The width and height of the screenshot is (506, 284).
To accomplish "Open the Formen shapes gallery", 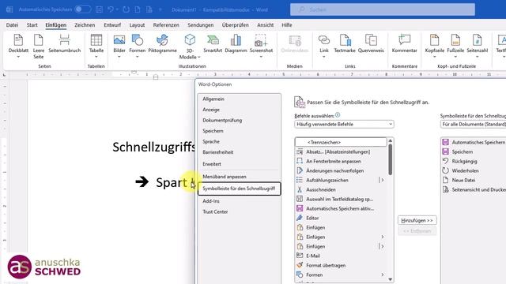I will [x=137, y=47].
